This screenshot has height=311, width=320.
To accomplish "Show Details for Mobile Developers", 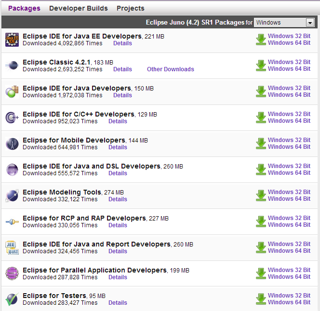I will point(118,147).
